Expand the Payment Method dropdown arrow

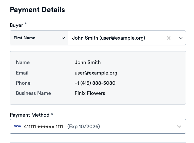pyautogui.click(x=179, y=127)
